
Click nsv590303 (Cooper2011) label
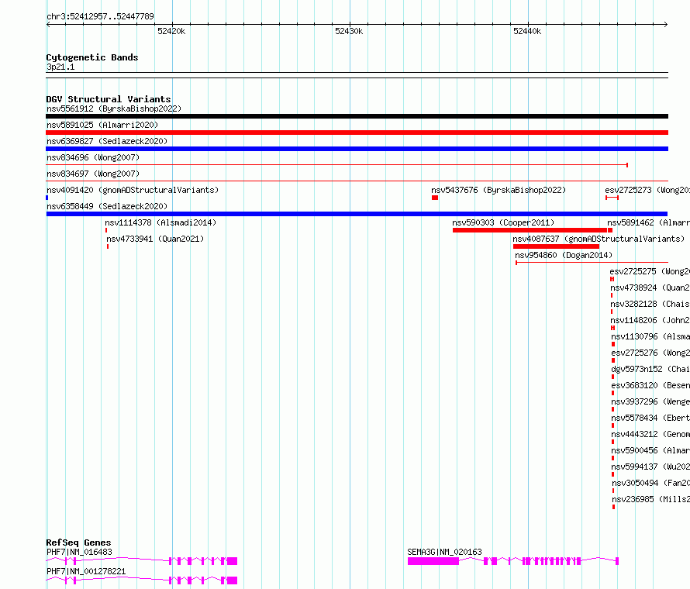point(503,222)
